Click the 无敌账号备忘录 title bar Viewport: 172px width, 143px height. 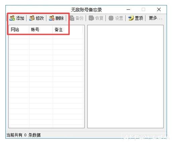coord(86,10)
